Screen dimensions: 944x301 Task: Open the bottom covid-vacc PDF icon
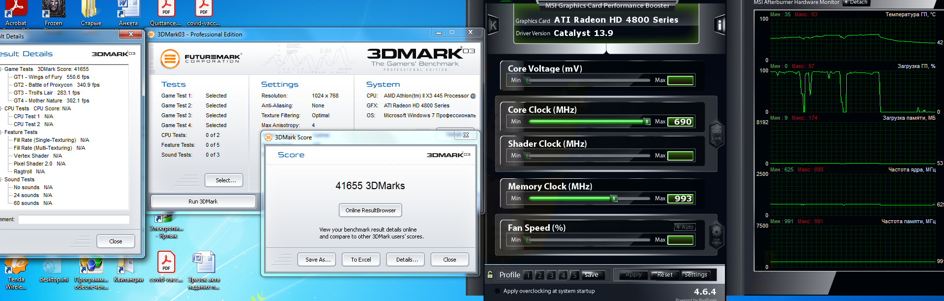[x=166, y=267]
